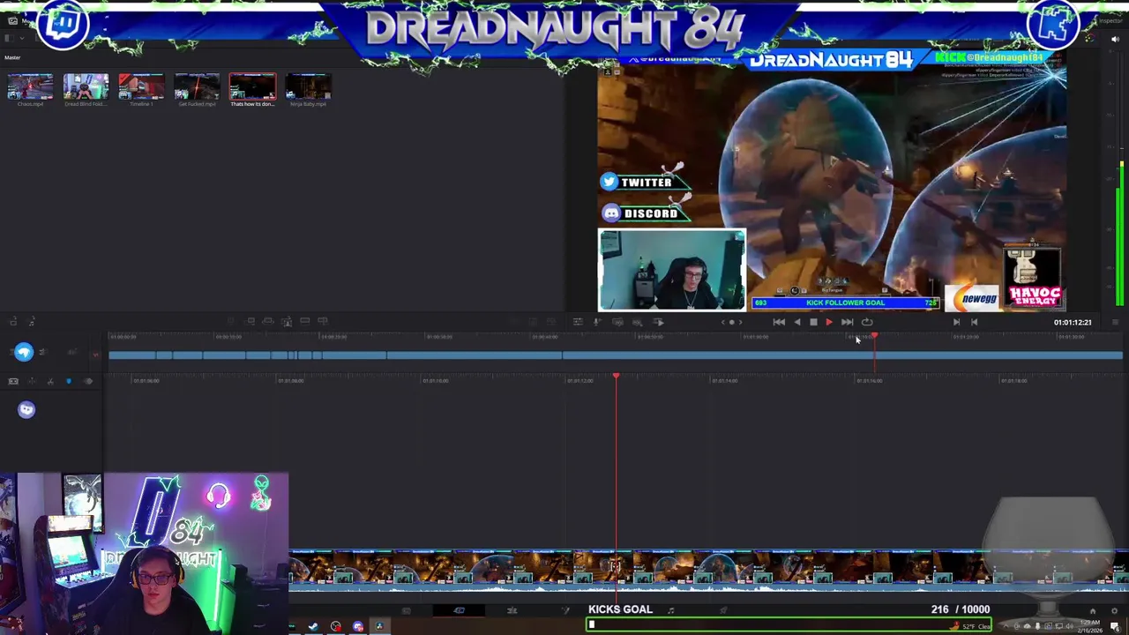Screen dimensions: 1129x635
Task: Click the blue clip bar in upper timeline
Action: pyautogui.click(x=616, y=355)
